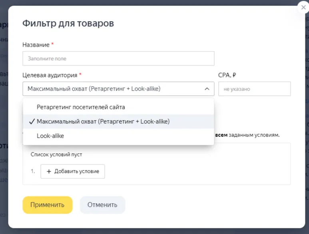The height and width of the screenshot is (234, 309).
Task: Click the Отменить button
Action: coord(102,205)
